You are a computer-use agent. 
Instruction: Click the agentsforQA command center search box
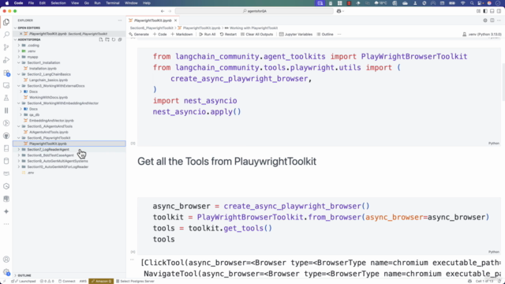254,11
